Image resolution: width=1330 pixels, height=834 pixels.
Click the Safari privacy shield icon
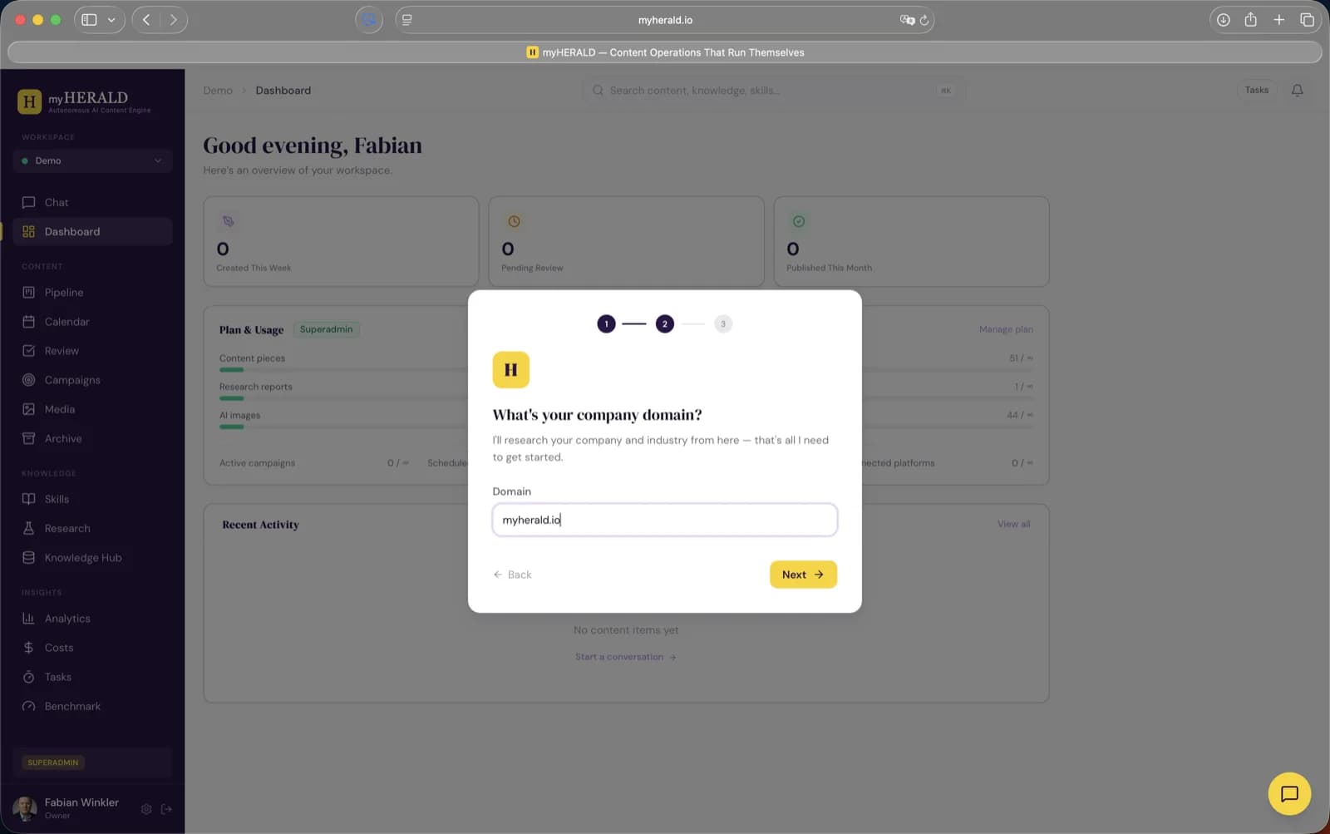(x=369, y=20)
